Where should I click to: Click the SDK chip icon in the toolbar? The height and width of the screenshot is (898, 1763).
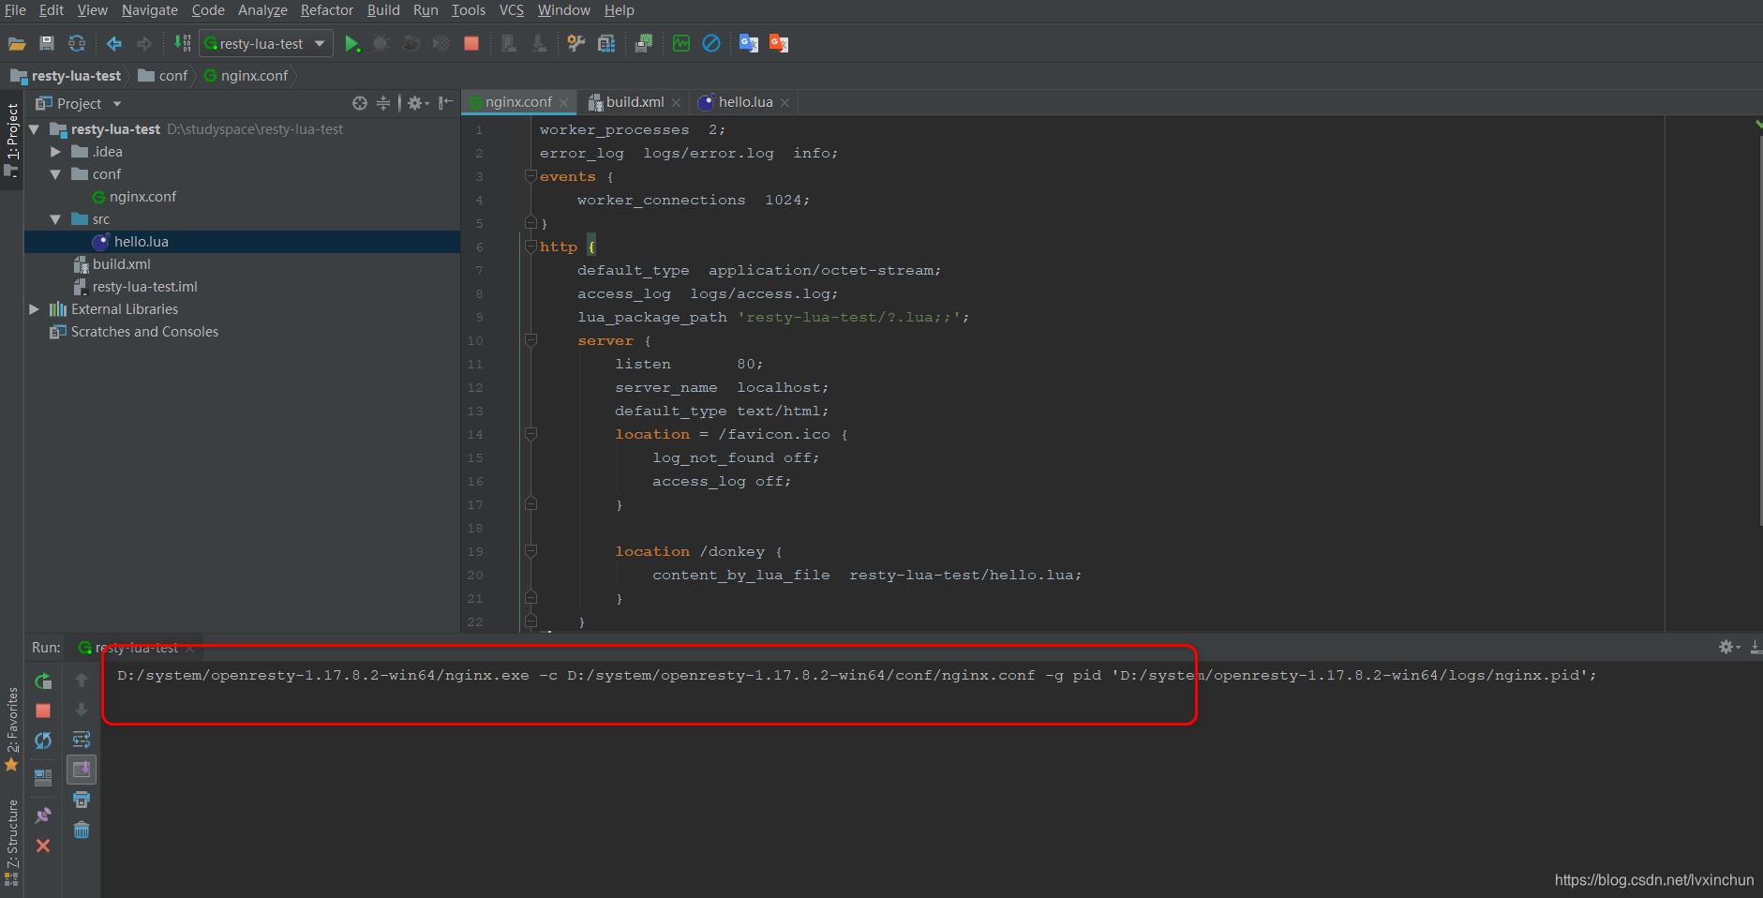click(644, 43)
